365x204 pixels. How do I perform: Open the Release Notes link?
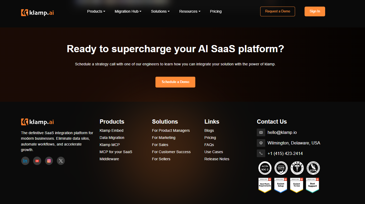click(x=217, y=159)
